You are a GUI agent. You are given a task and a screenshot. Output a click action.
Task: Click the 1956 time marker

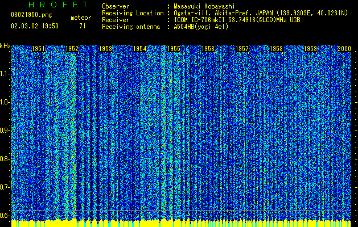(x=208, y=49)
